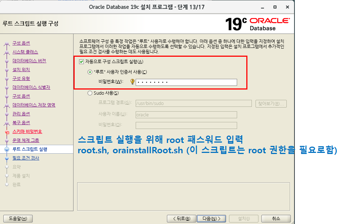Toggle 자동으로 구성 스크립트 실행 checkbox
343x224 pixels.
click(81, 62)
